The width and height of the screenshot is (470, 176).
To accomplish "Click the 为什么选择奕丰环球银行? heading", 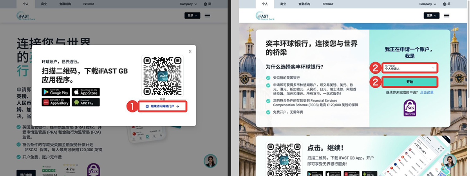I will coord(294,67).
